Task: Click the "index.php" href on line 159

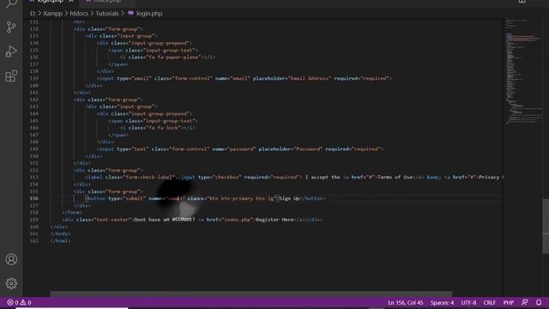Action: coord(238,220)
